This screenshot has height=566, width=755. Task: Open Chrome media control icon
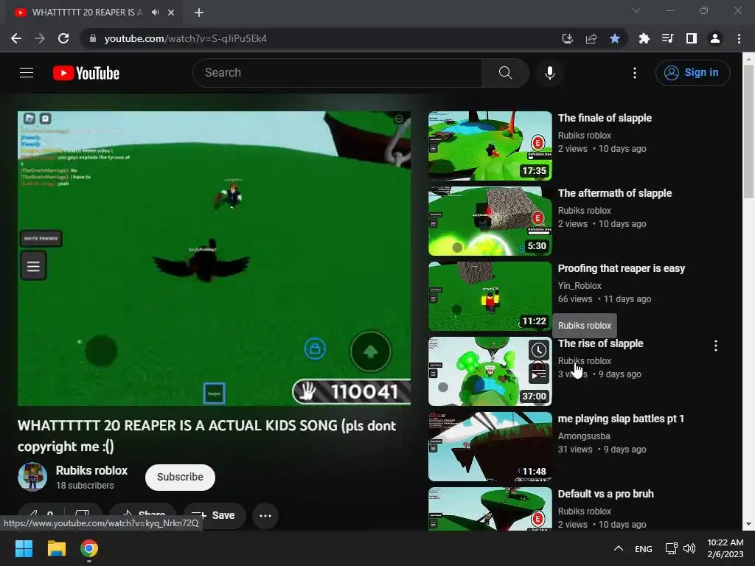point(667,38)
